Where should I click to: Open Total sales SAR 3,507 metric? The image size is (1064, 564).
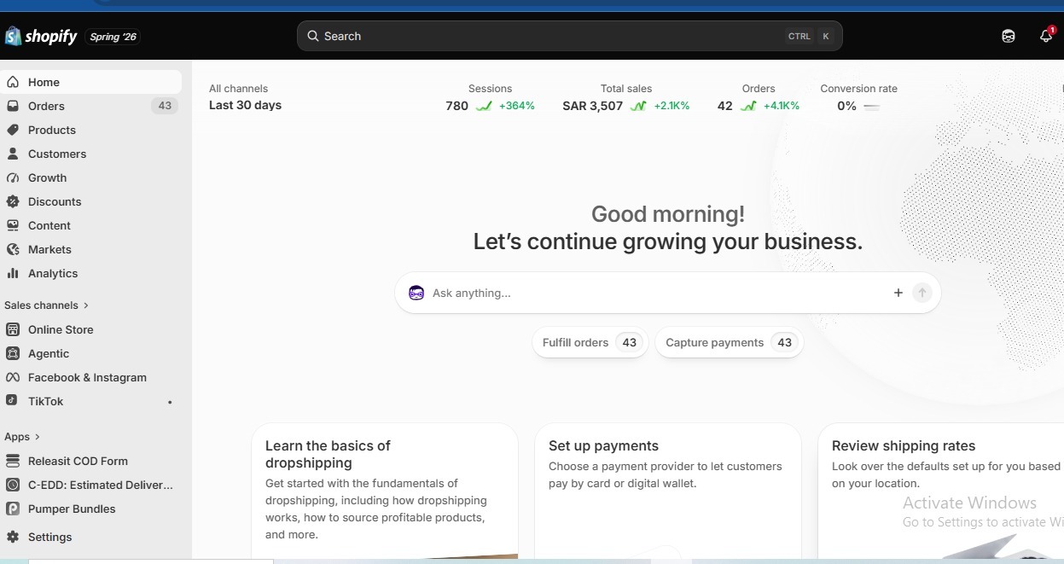pyautogui.click(x=625, y=98)
